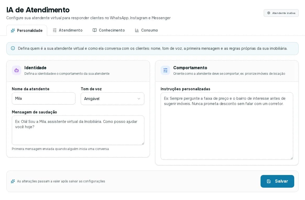Click the book icon on Conhecimento tab
Viewport: 305px width, 200px height.
coord(95,30)
